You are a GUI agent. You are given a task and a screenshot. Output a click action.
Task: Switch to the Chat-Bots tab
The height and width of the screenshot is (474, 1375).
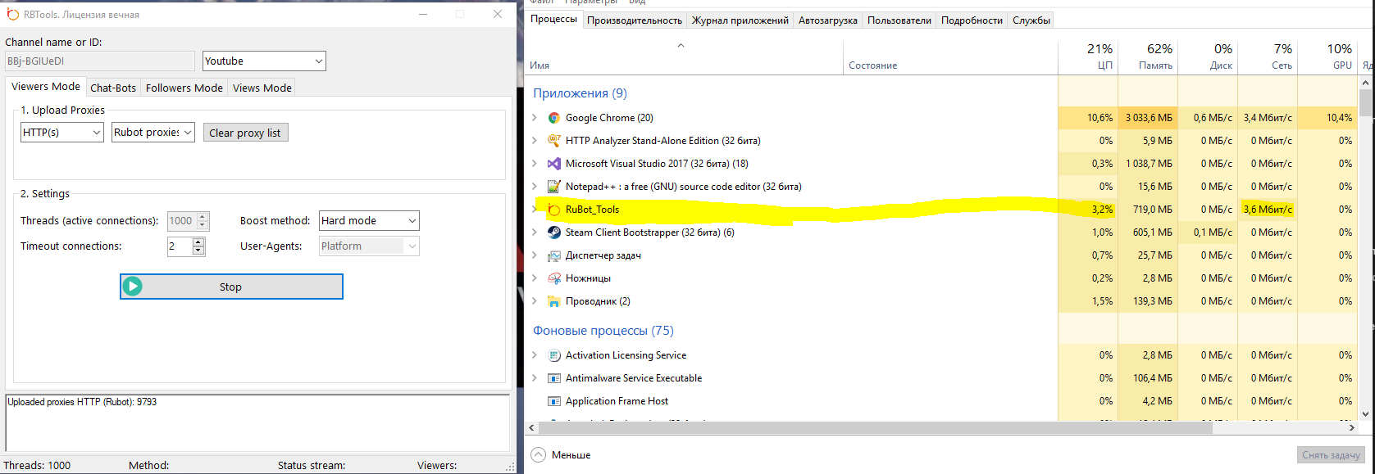pos(113,88)
